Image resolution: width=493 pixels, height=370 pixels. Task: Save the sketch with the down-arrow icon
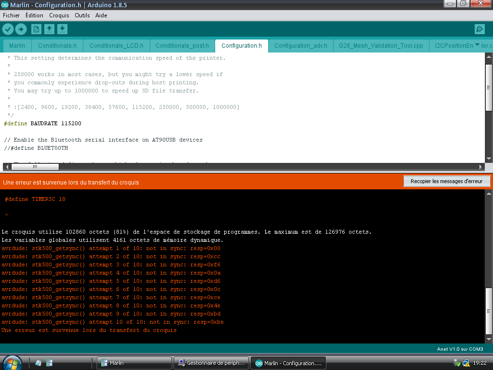[62, 29]
